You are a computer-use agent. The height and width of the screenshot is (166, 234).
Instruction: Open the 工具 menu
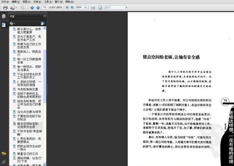(48, 2)
